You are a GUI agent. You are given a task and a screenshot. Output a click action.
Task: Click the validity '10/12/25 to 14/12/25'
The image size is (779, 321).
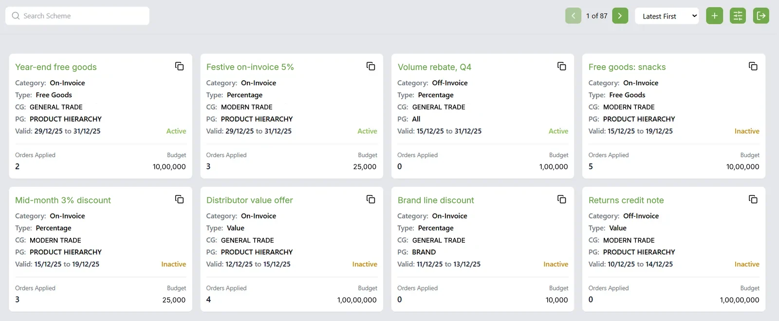640,265
